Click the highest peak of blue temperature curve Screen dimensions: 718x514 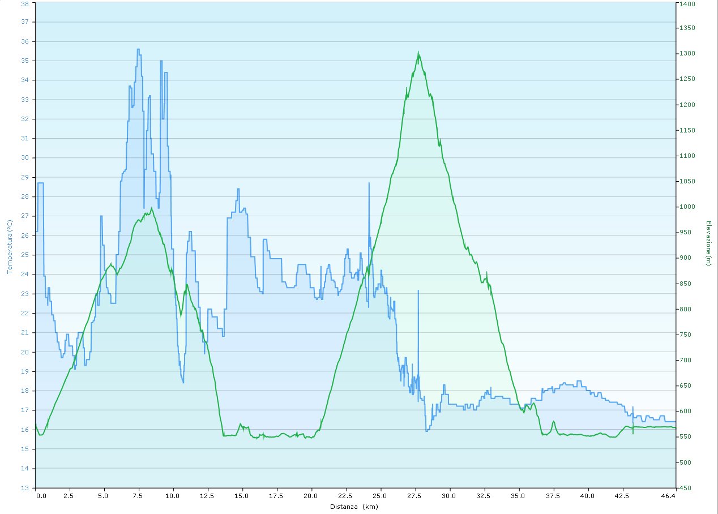pos(138,50)
